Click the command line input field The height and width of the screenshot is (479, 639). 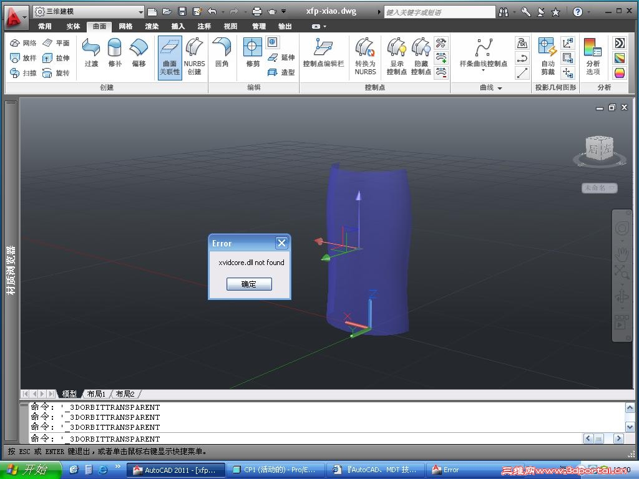[x=306, y=438]
